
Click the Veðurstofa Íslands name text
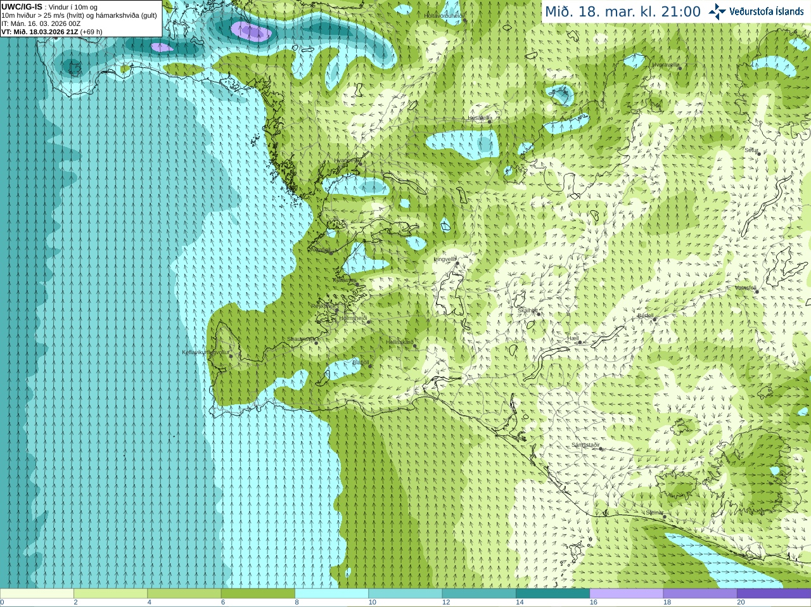click(766, 11)
